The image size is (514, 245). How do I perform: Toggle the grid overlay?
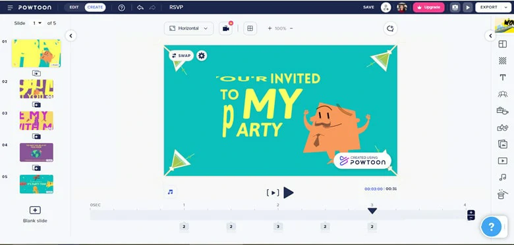[x=250, y=28]
